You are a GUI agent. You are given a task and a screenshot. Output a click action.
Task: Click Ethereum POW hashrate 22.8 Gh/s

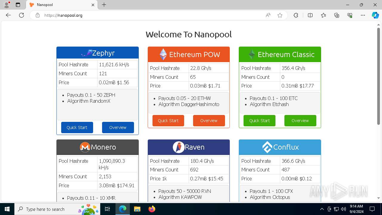(x=201, y=68)
